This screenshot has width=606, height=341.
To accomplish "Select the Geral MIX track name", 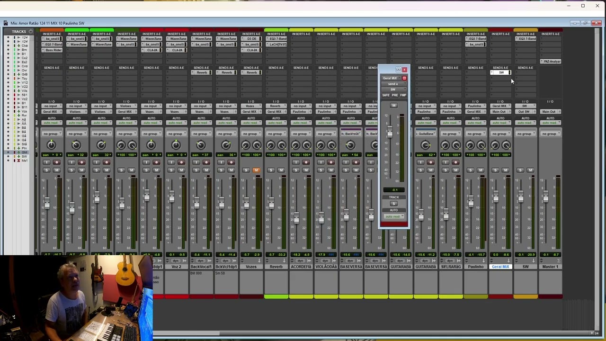I will pyautogui.click(x=500, y=267).
